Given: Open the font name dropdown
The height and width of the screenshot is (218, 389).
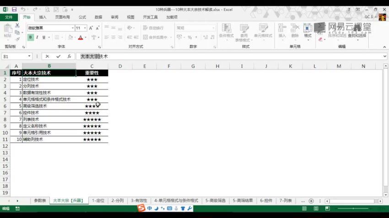Looking at the screenshot, I should pyautogui.click(x=72, y=28).
